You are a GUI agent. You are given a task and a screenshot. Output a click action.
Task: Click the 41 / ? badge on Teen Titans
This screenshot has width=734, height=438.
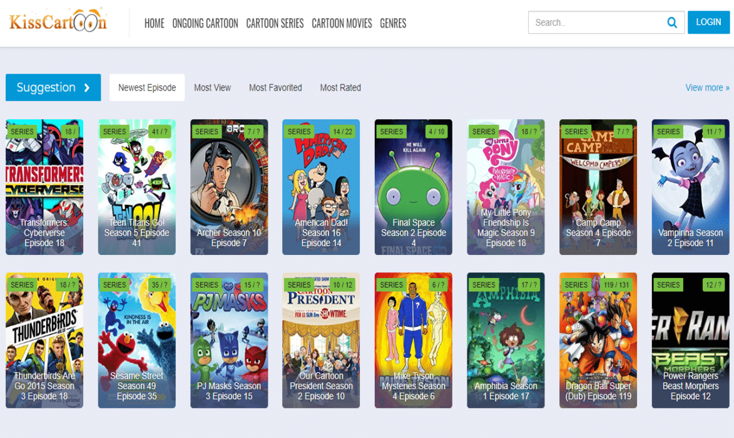click(160, 132)
